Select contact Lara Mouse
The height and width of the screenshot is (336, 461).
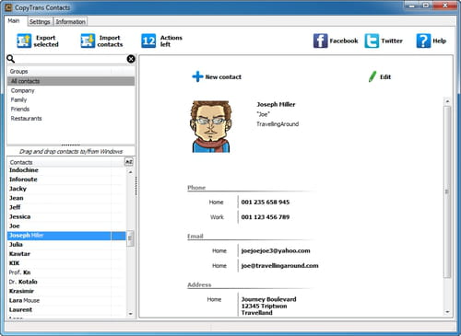point(66,300)
